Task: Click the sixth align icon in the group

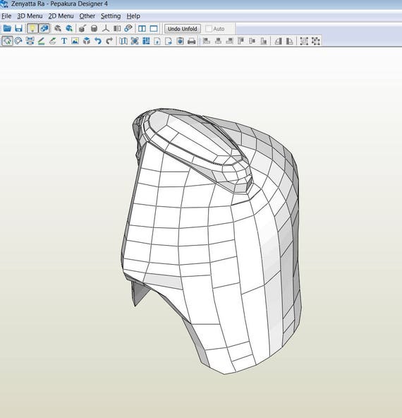Action: (x=264, y=41)
